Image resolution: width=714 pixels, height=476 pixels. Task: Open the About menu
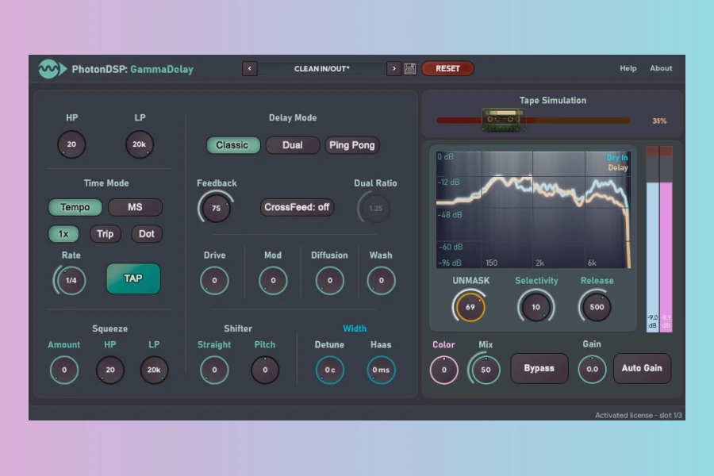(661, 68)
